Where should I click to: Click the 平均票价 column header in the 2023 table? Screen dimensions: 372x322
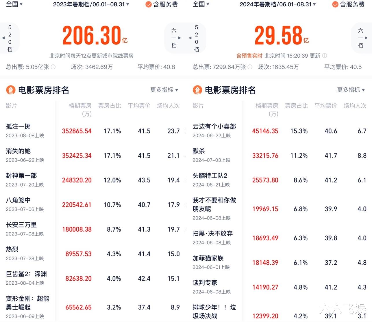(x=139, y=106)
